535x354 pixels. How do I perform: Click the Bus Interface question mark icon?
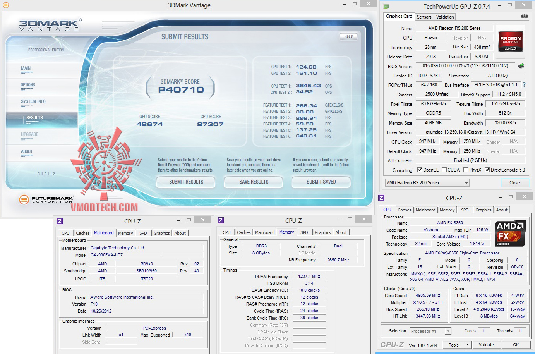click(x=524, y=85)
